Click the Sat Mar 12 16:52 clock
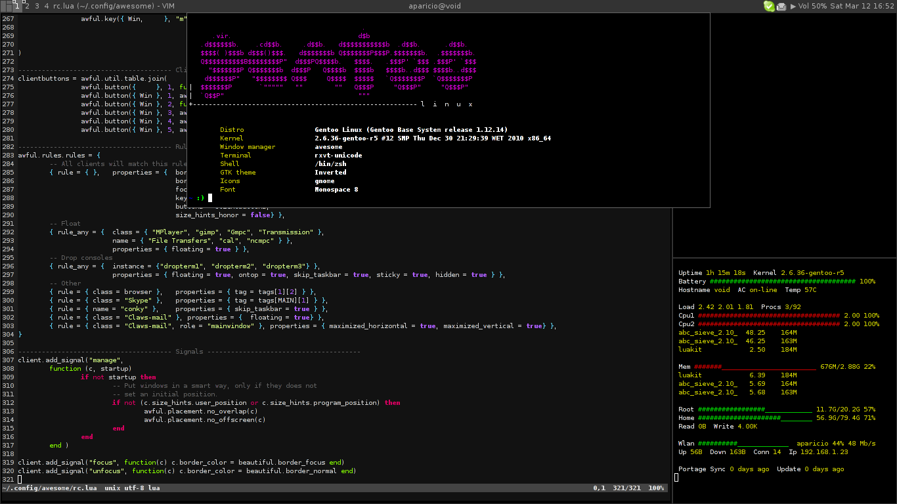The image size is (897, 504). click(862, 6)
